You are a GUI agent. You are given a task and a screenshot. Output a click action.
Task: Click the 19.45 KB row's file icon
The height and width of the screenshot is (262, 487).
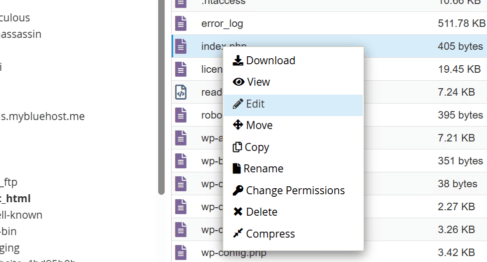(181, 69)
